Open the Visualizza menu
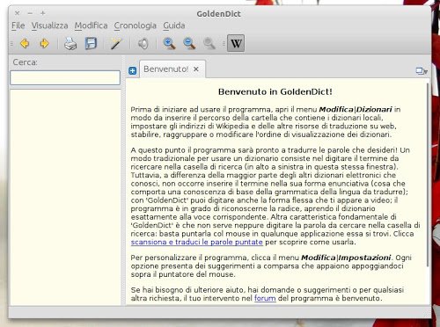Viewport: 440px width, 327px height. [x=50, y=25]
